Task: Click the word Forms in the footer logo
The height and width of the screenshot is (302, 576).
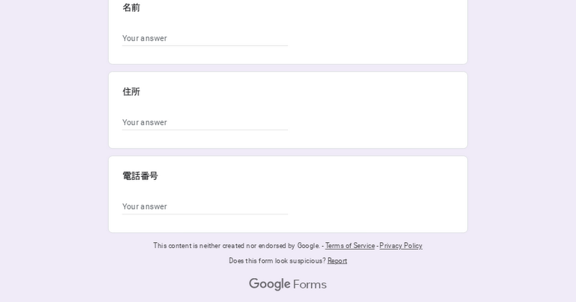Action: [x=310, y=284]
